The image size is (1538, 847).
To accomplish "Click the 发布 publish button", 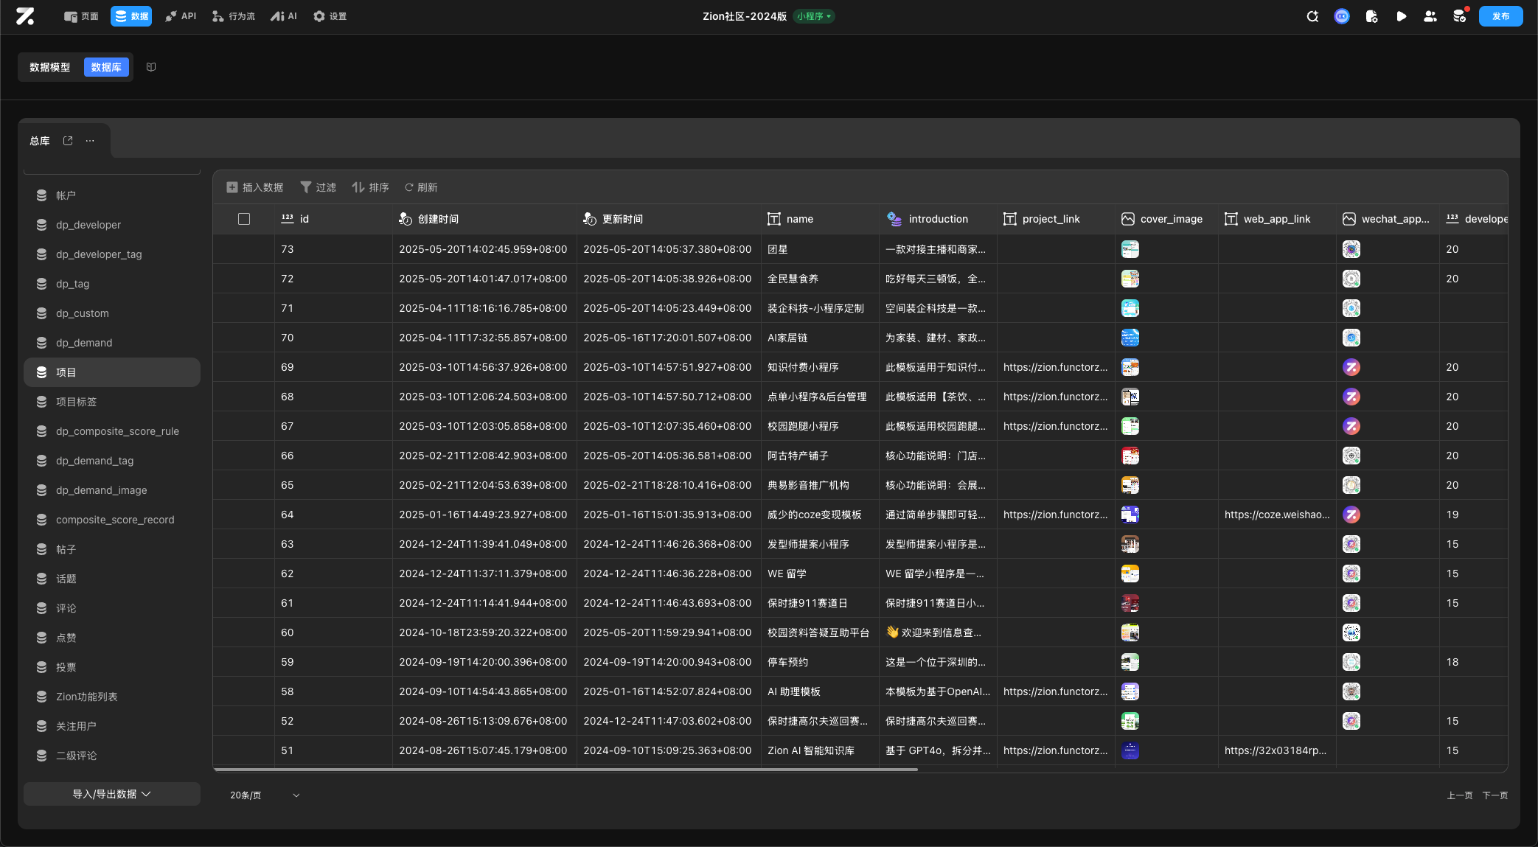I will (x=1500, y=16).
